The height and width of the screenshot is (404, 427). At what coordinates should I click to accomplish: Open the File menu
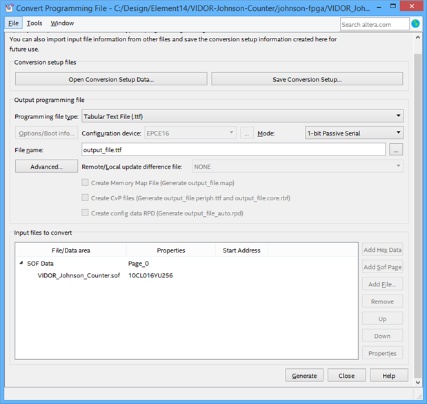pos(13,23)
